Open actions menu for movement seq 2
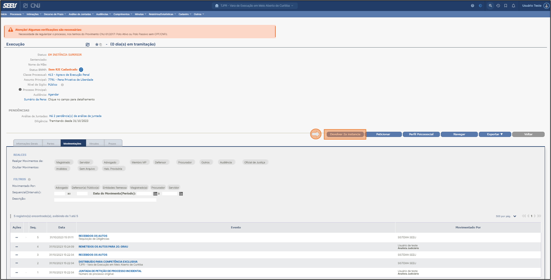 17,263
